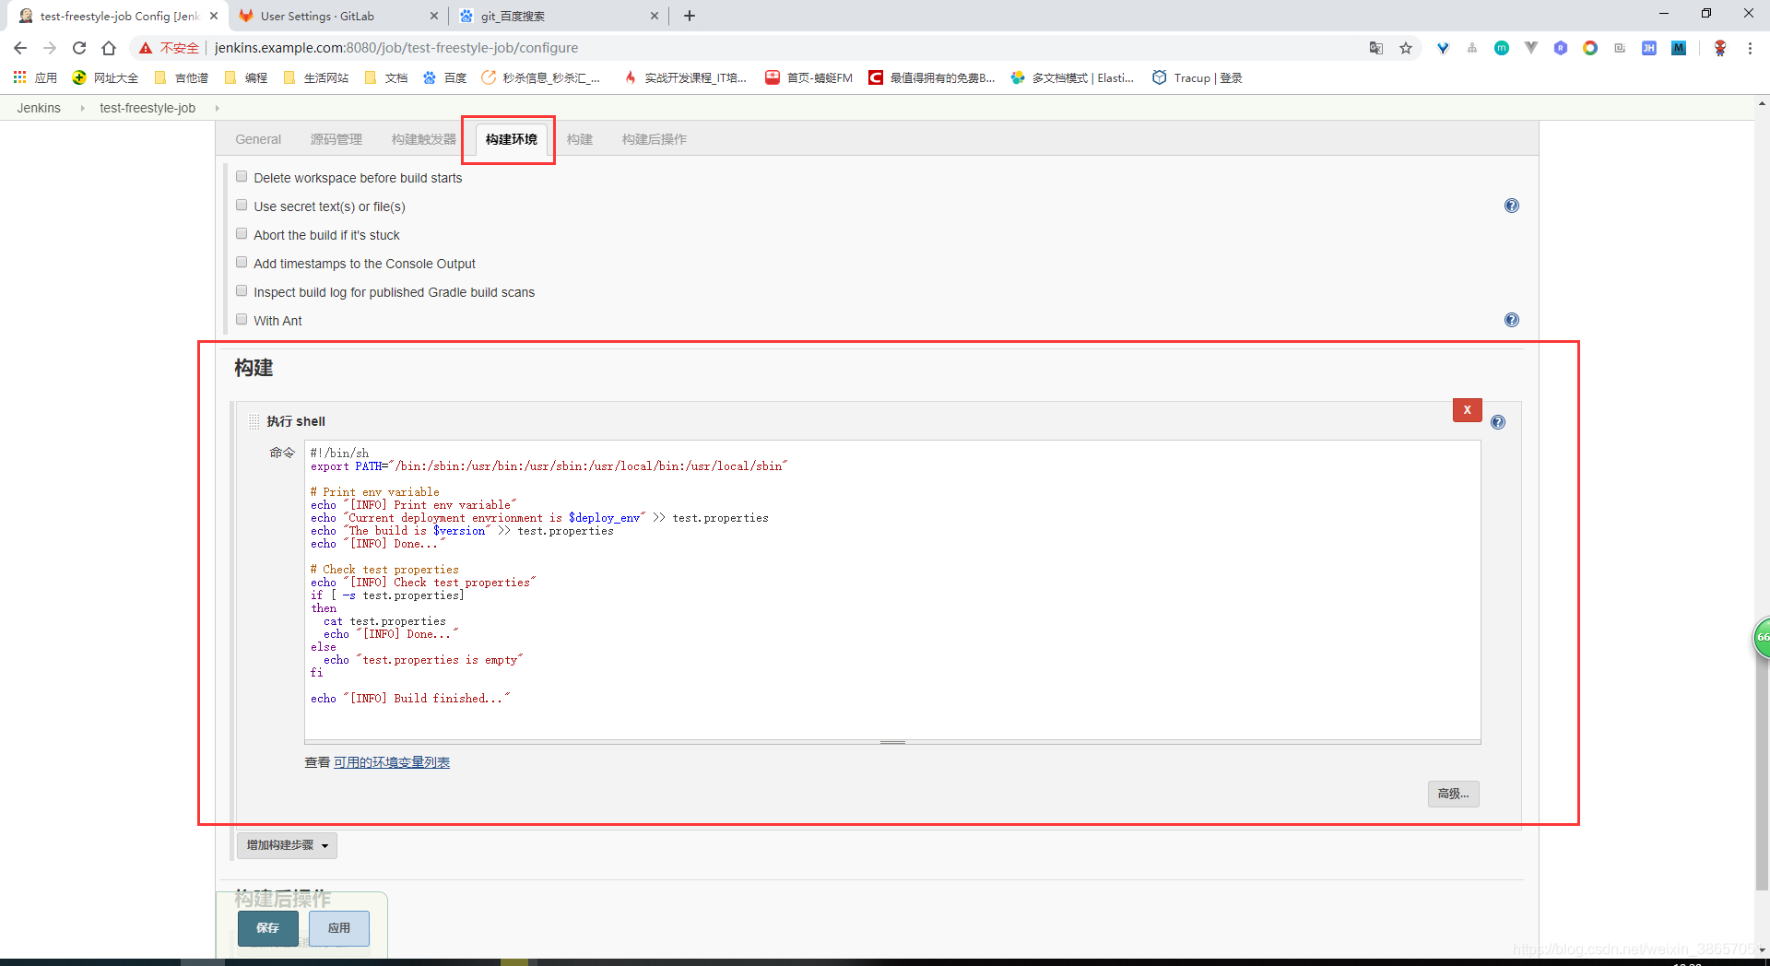
Task: Check Inspect build log for Gradle build scans
Action: click(242, 290)
